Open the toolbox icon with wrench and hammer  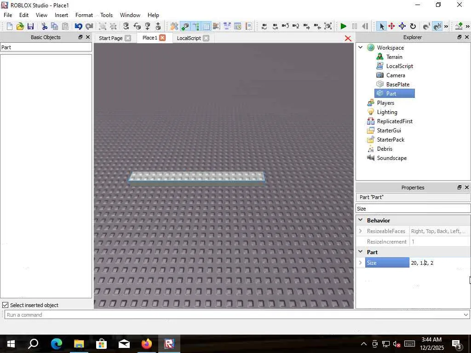[174, 26]
